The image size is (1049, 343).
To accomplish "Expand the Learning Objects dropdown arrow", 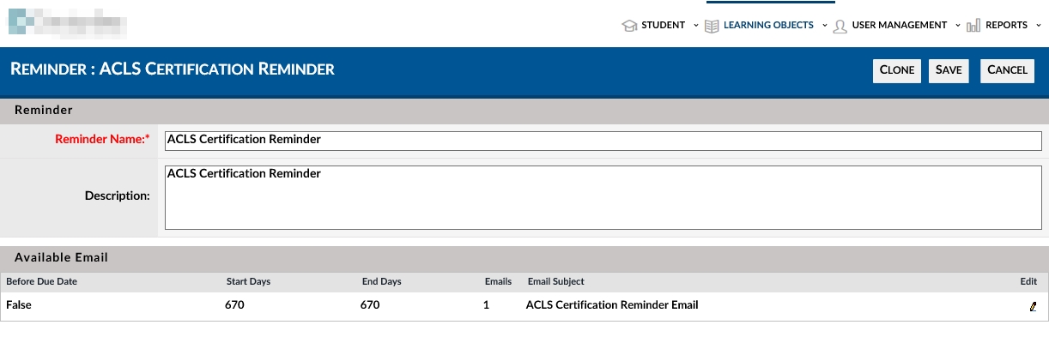I will (824, 26).
